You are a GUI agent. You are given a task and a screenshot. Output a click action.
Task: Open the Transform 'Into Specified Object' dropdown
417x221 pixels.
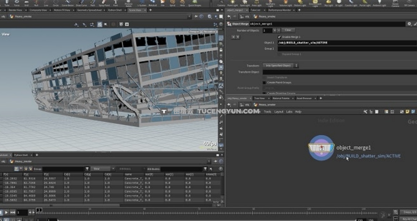[x=281, y=66]
